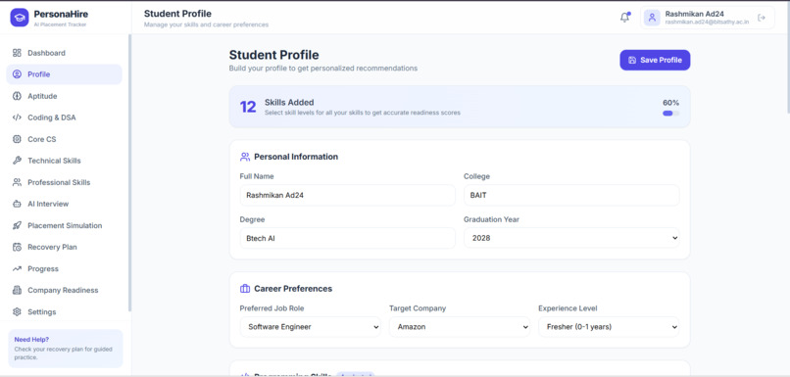Click the user avatar icon in header
Image resolution: width=790 pixels, height=377 pixels.
(652, 18)
